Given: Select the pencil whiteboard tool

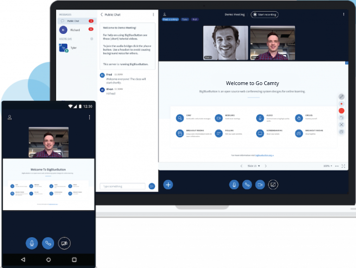Looking at the screenshot, I should coord(342,97).
